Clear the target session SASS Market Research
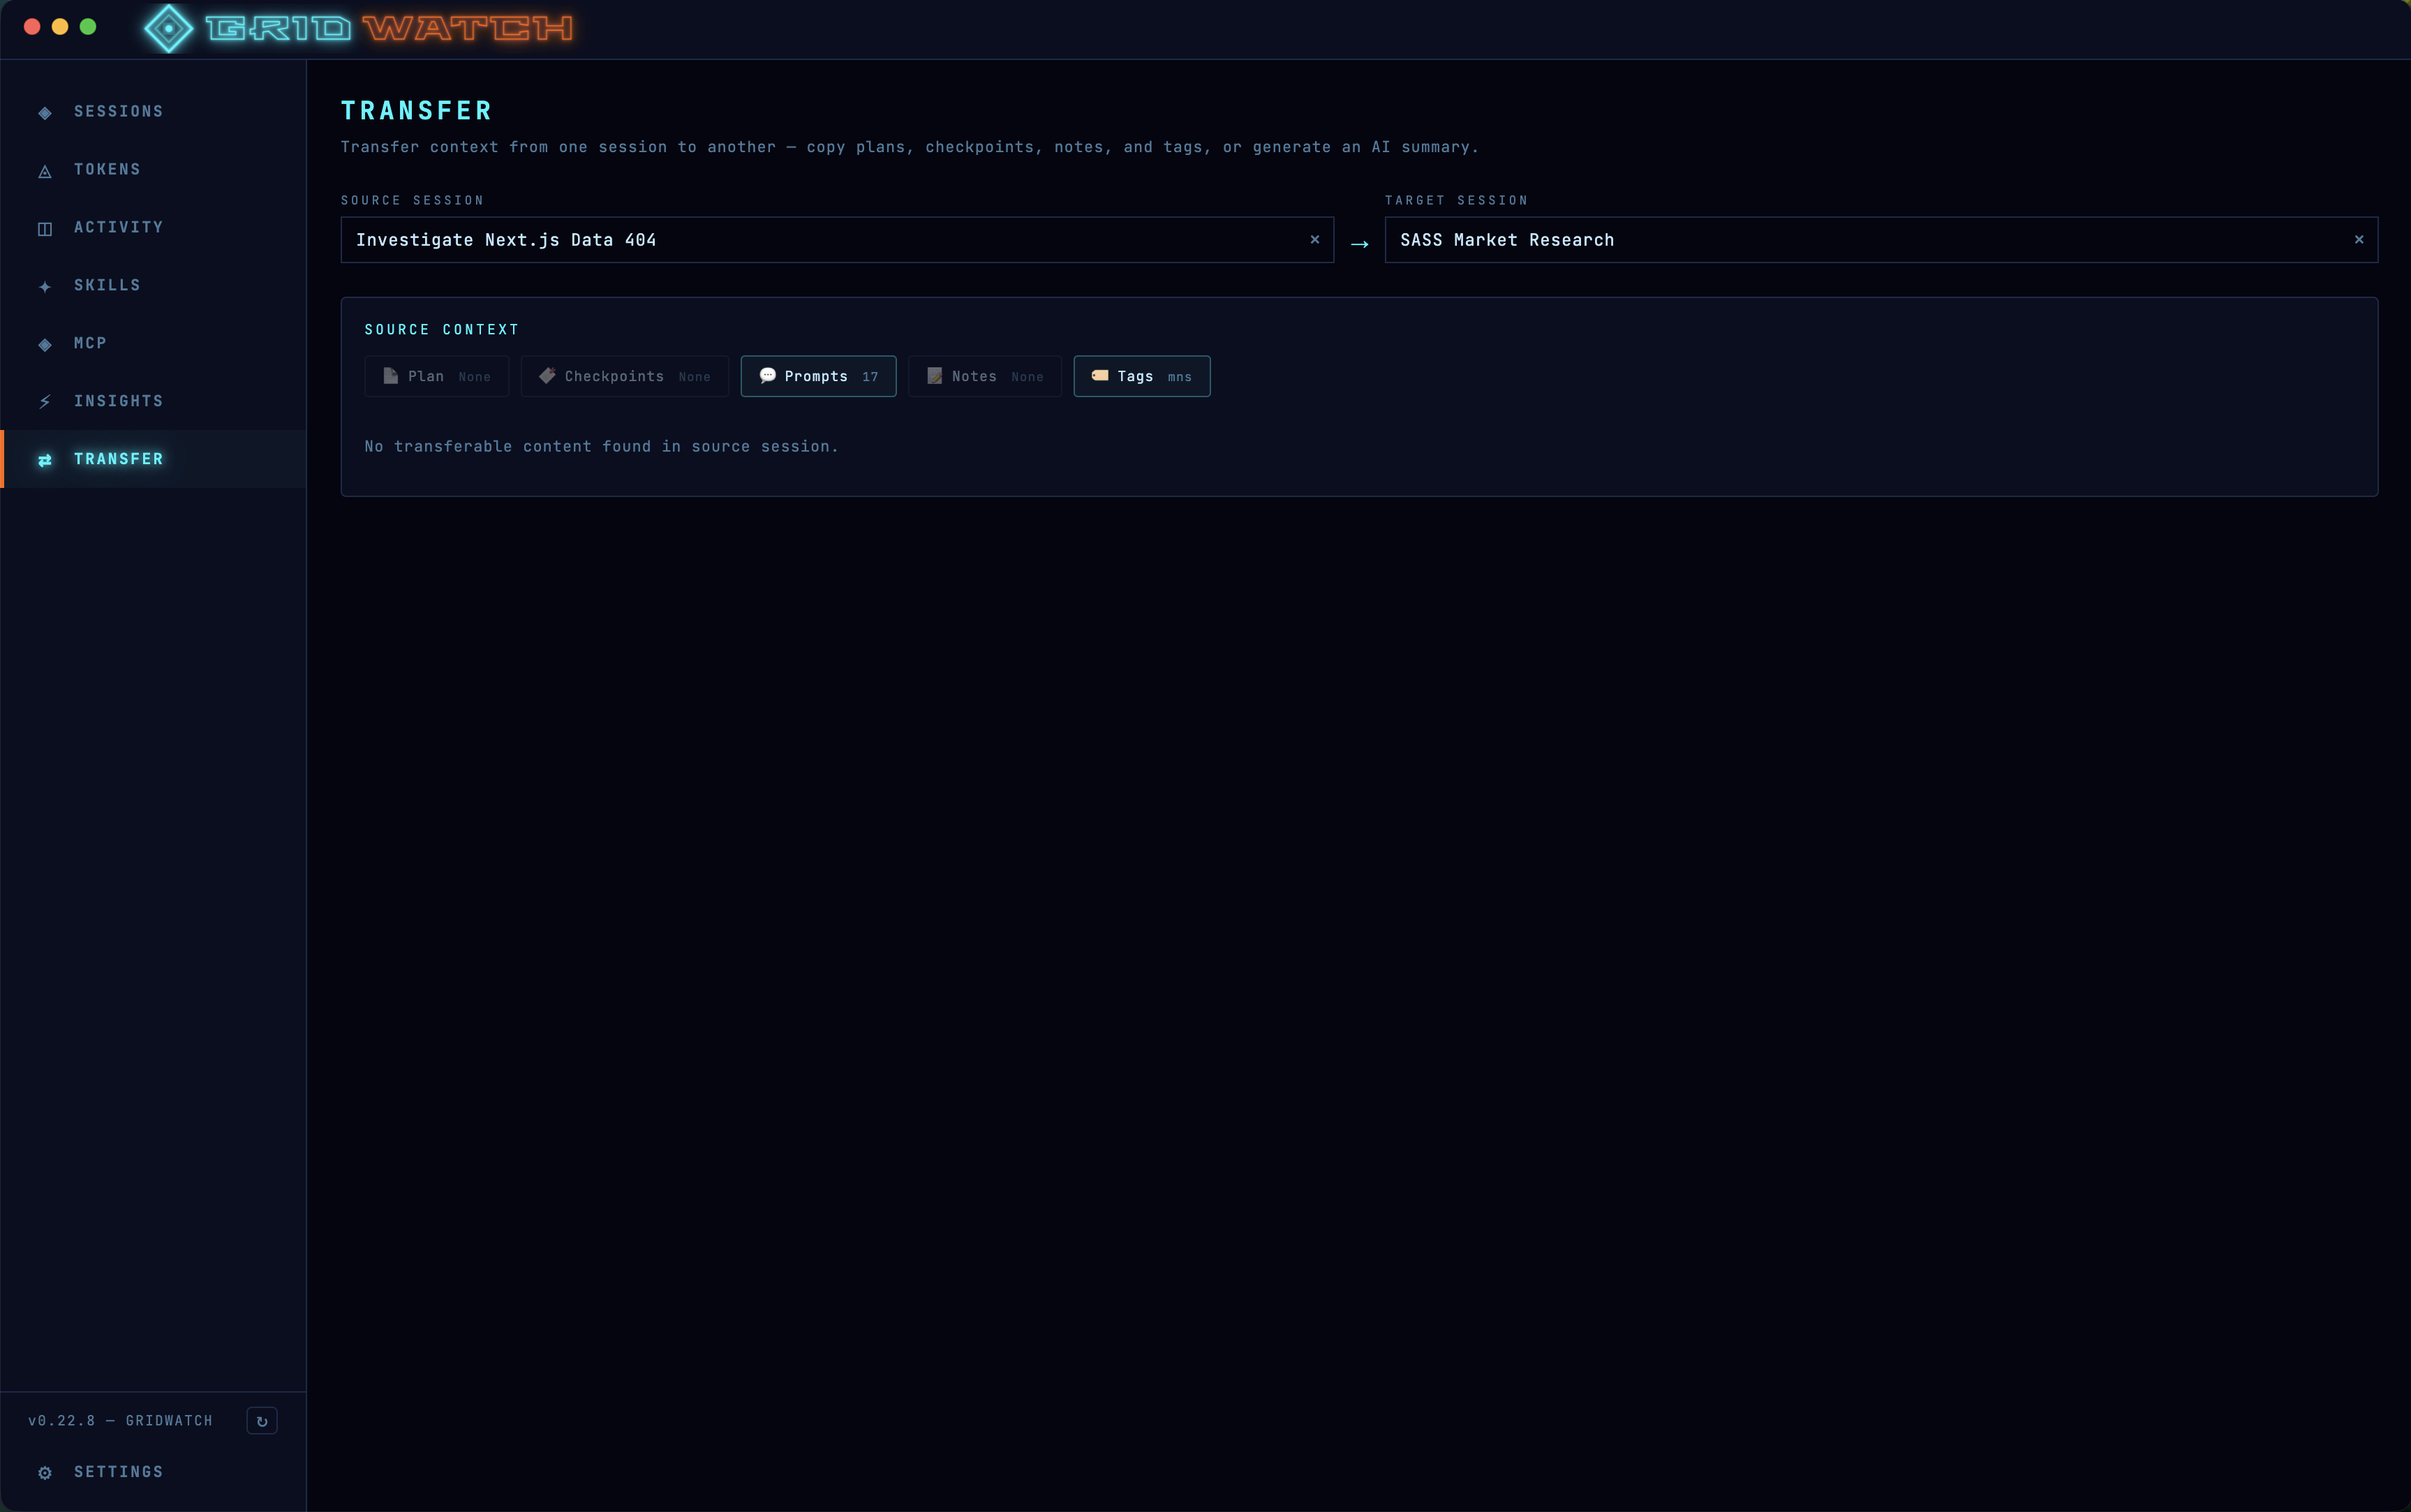The image size is (2411, 1512). pos(2359,240)
